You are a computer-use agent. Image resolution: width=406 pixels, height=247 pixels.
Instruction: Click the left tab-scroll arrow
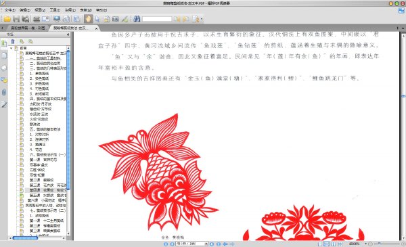click(2, 28)
